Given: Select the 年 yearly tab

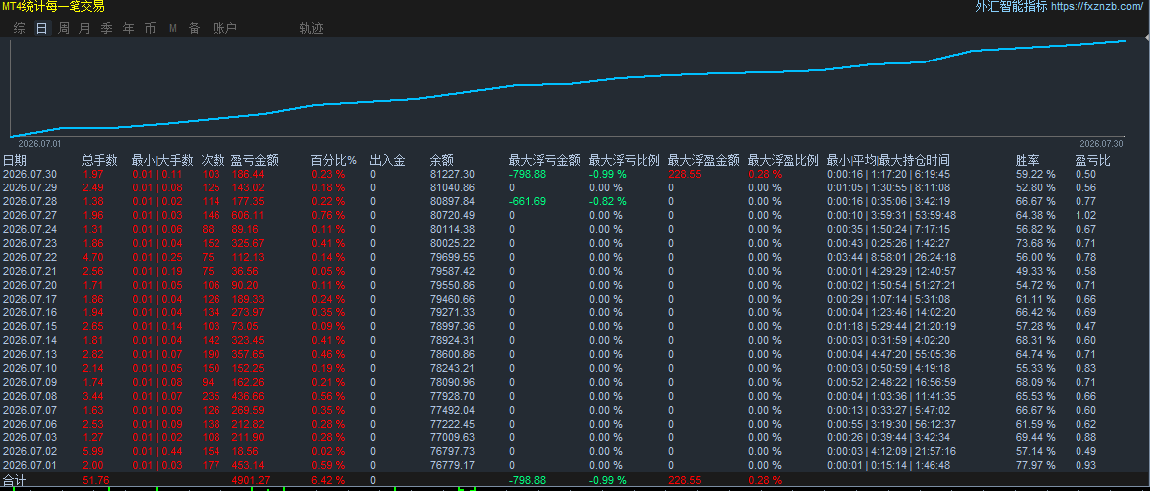Looking at the screenshot, I should pyautogui.click(x=129, y=29).
